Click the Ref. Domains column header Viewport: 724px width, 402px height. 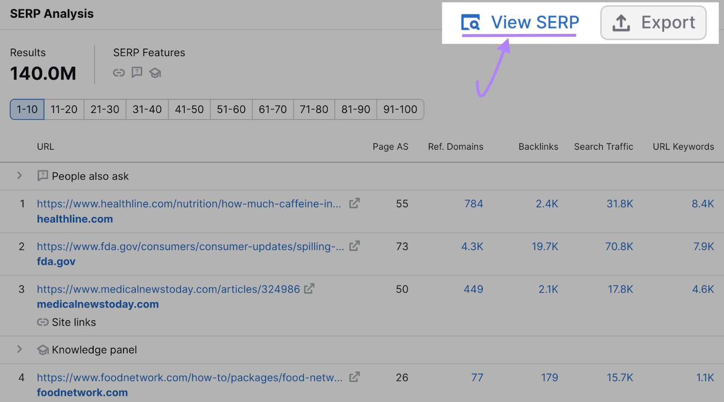coord(456,147)
